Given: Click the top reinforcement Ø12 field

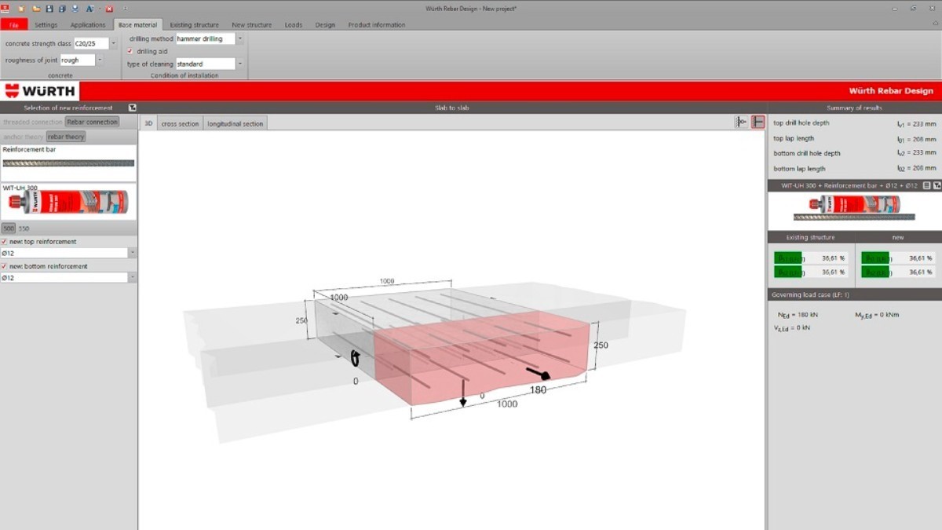Looking at the screenshot, I should pos(64,254).
